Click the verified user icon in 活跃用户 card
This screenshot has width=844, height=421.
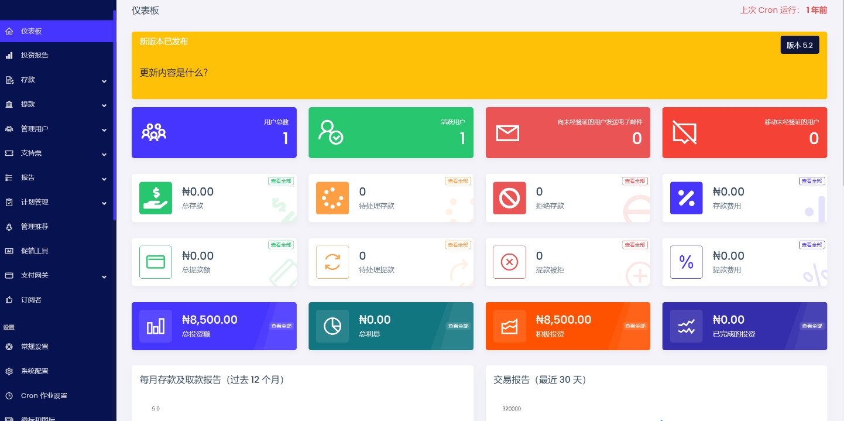click(x=331, y=132)
